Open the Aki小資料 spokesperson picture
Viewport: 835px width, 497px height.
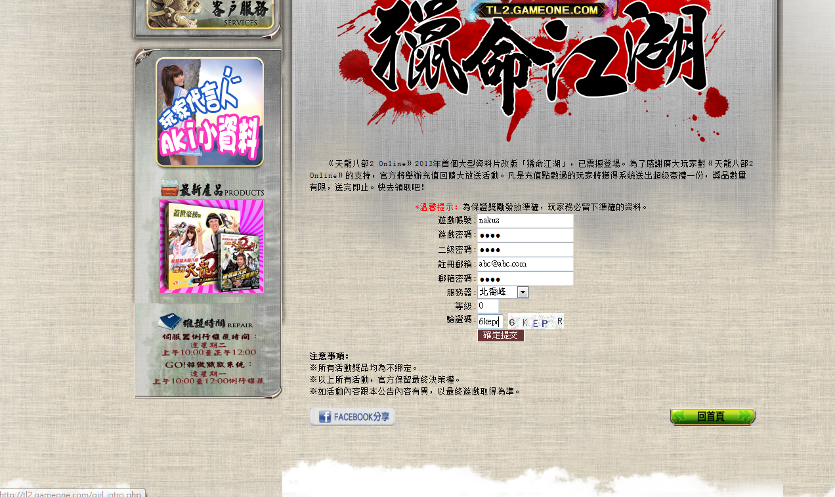pyautogui.click(x=210, y=112)
